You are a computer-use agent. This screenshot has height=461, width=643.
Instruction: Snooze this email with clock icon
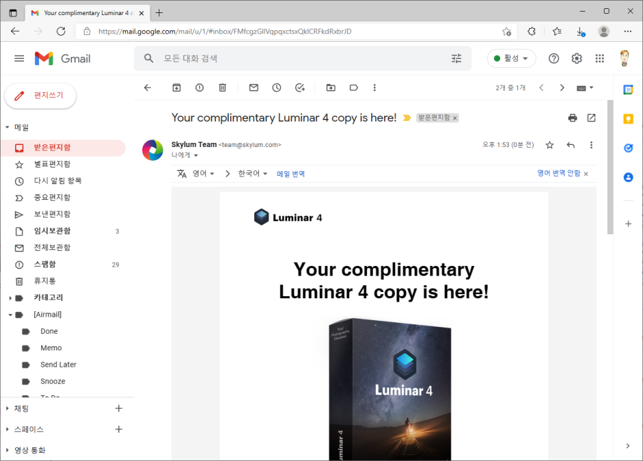point(277,88)
